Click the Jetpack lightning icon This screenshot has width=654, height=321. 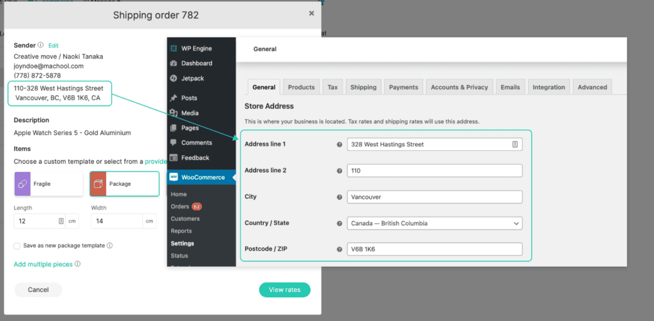click(174, 79)
